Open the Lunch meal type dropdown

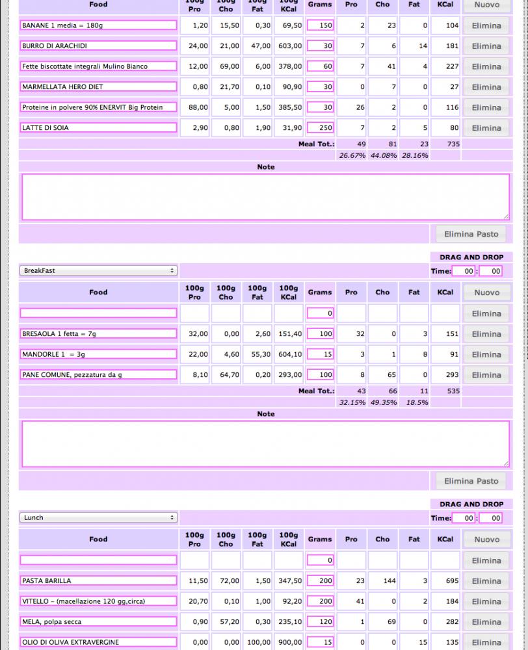(x=98, y=518)
